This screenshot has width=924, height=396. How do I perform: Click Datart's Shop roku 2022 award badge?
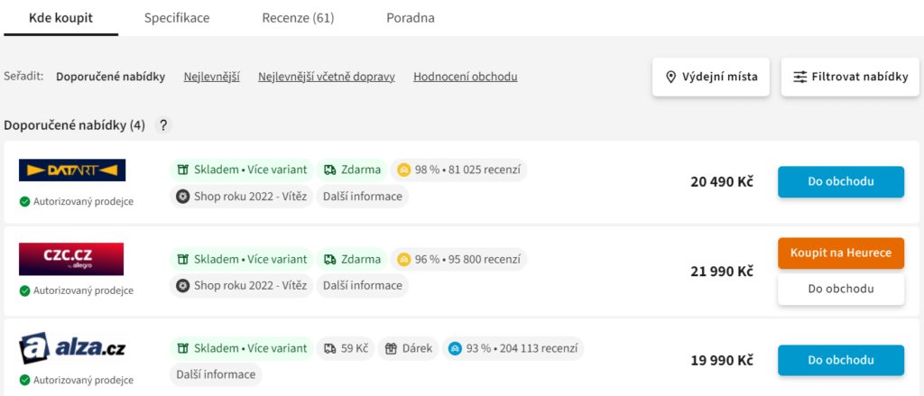(242, 197)
